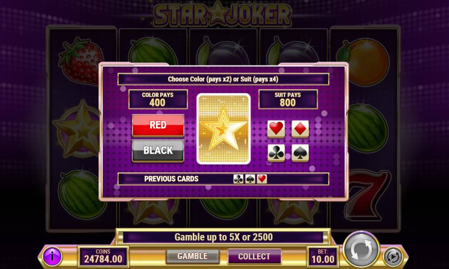Click the BET amount display
Screen dimensions: 449x269
tap(323, 256)
